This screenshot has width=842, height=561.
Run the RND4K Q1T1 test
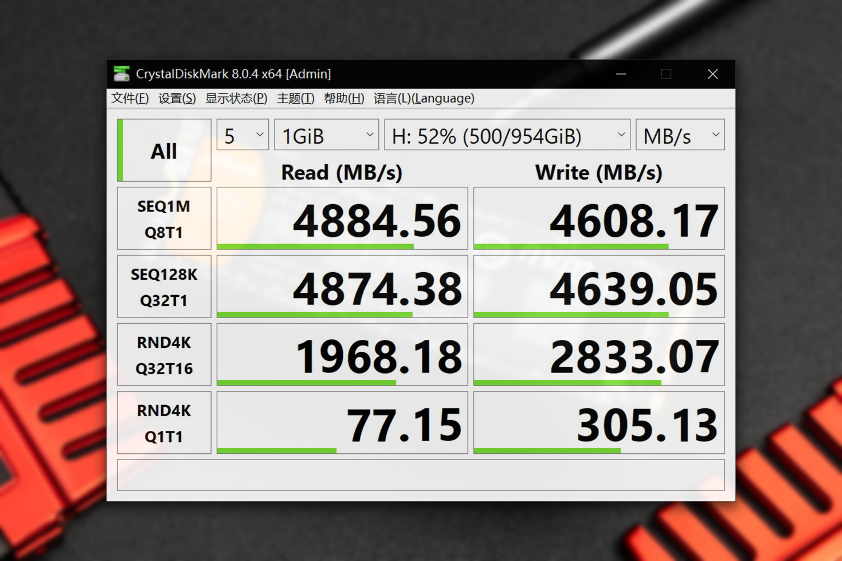(163, 422)
